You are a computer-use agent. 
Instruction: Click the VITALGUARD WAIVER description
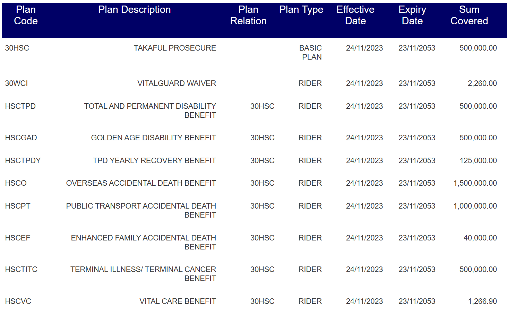(x=177, y=84)
